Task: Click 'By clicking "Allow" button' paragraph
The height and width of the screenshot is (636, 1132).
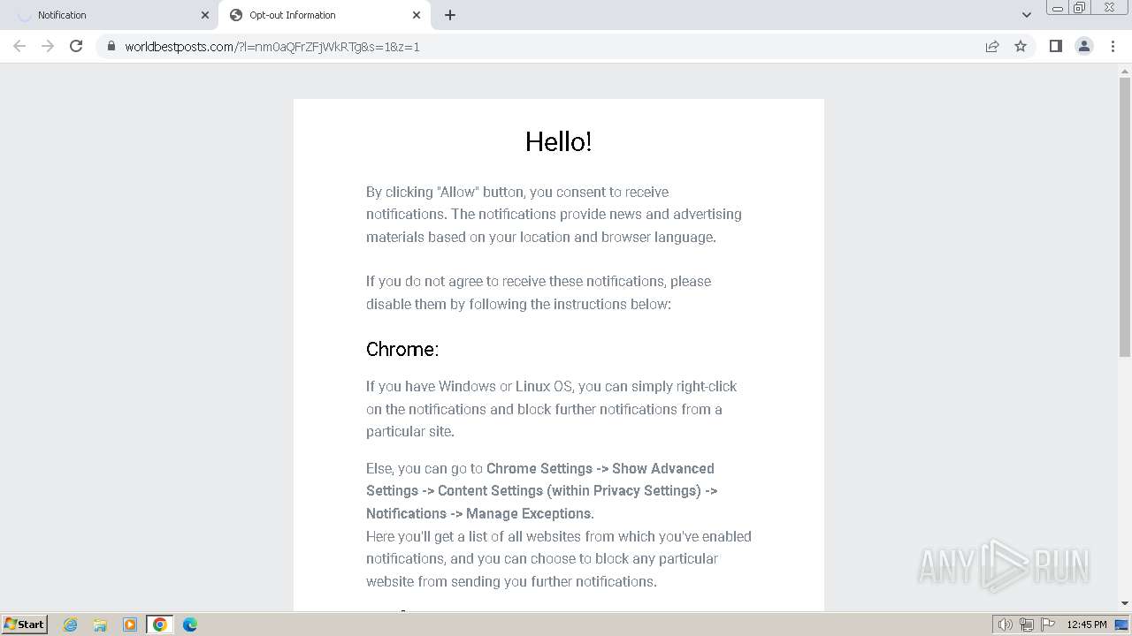Action: pos(554,214)
